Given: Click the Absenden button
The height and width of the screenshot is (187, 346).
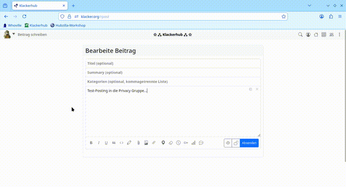Looking at the screenshot, I should (249, 143).
